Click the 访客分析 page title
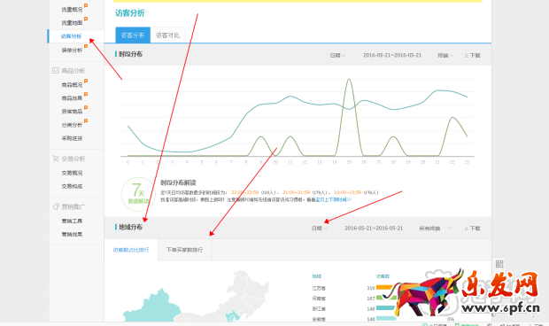 point(130,13)
